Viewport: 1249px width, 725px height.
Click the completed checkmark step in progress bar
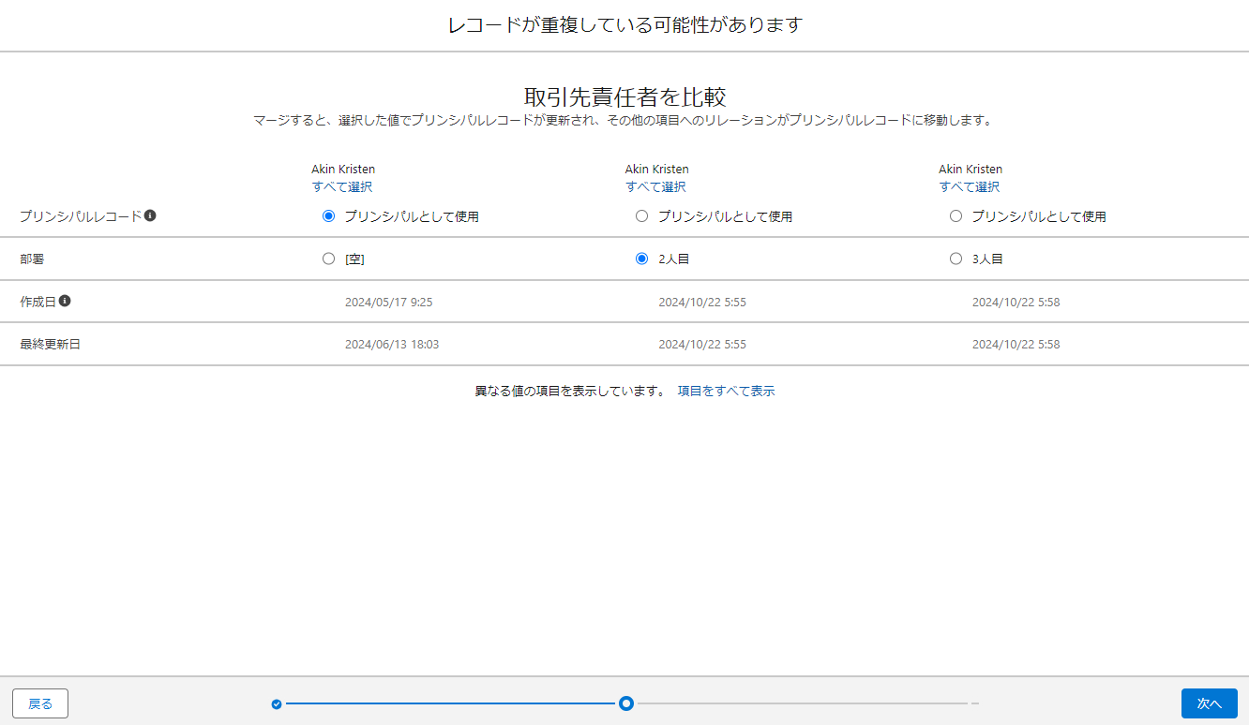click(277, 703)
